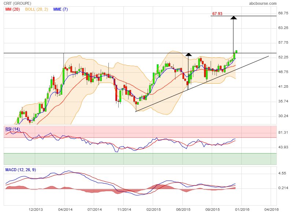The width and height of the screenshot is (293, 213).
Task: Click the upper target arrowhead near 67.93
Action: 234,18
